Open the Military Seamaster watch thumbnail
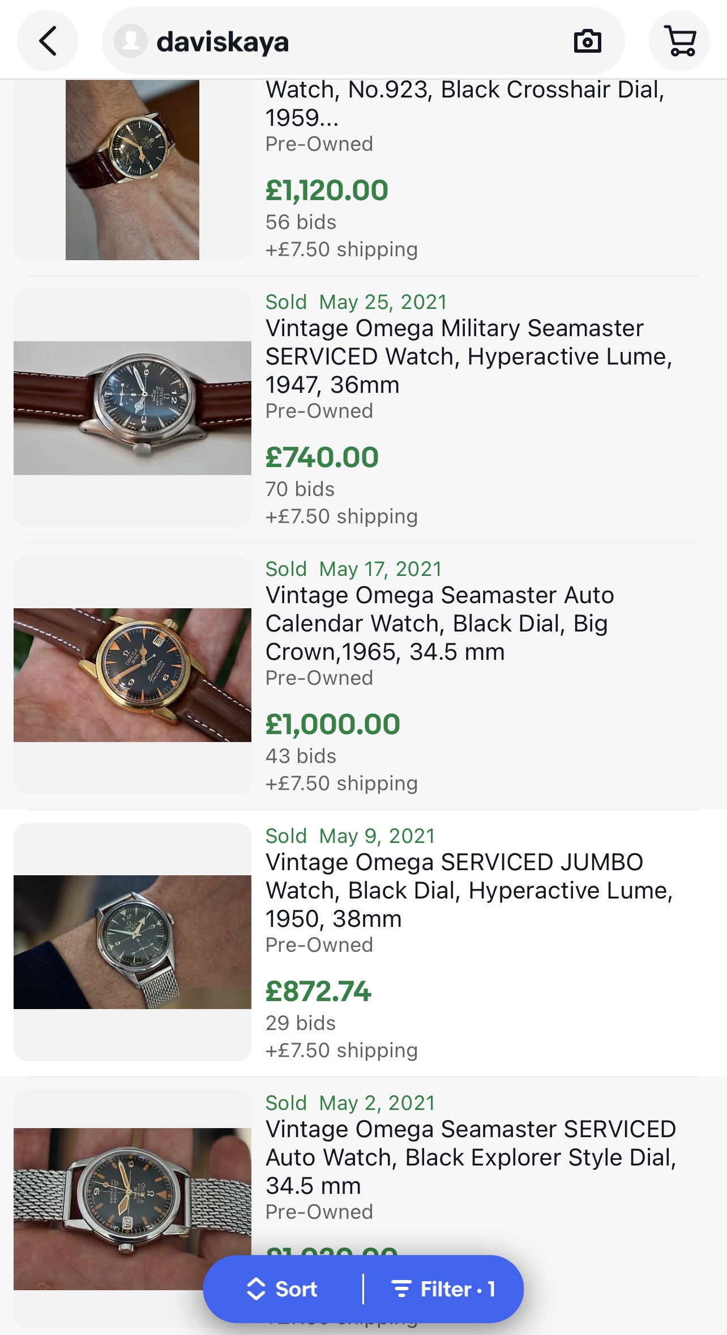Screen dimensions: 727x1335 coord(132,408)
